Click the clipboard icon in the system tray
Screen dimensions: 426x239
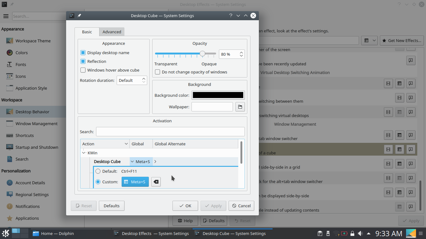pyautogui.click(x=320, y=233)
